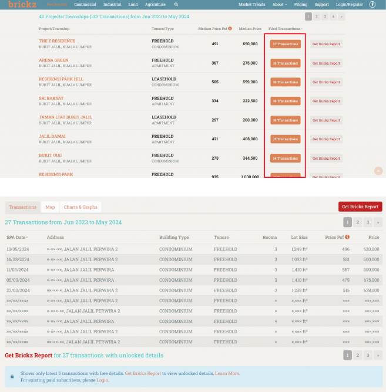This screenshot has width=386, height=392.
Task: Get Brickz Report for BUKIT OUG
Action: [x=326, y=158]
